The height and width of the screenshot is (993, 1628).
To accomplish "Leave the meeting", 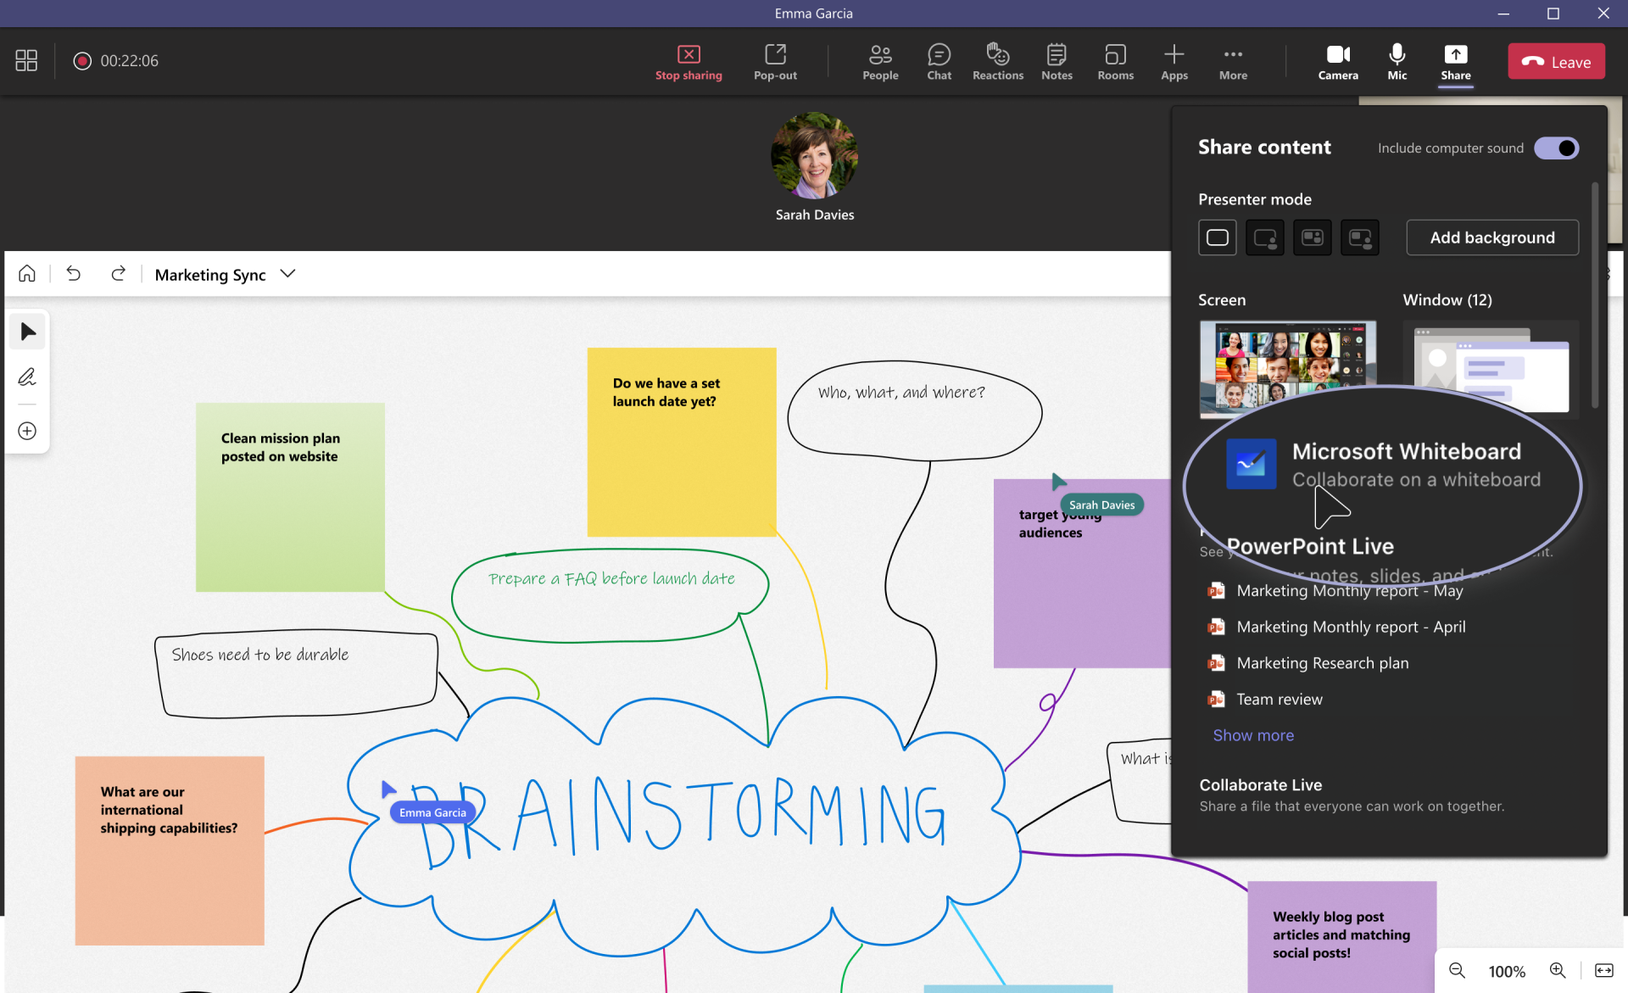I will 1556,62.
